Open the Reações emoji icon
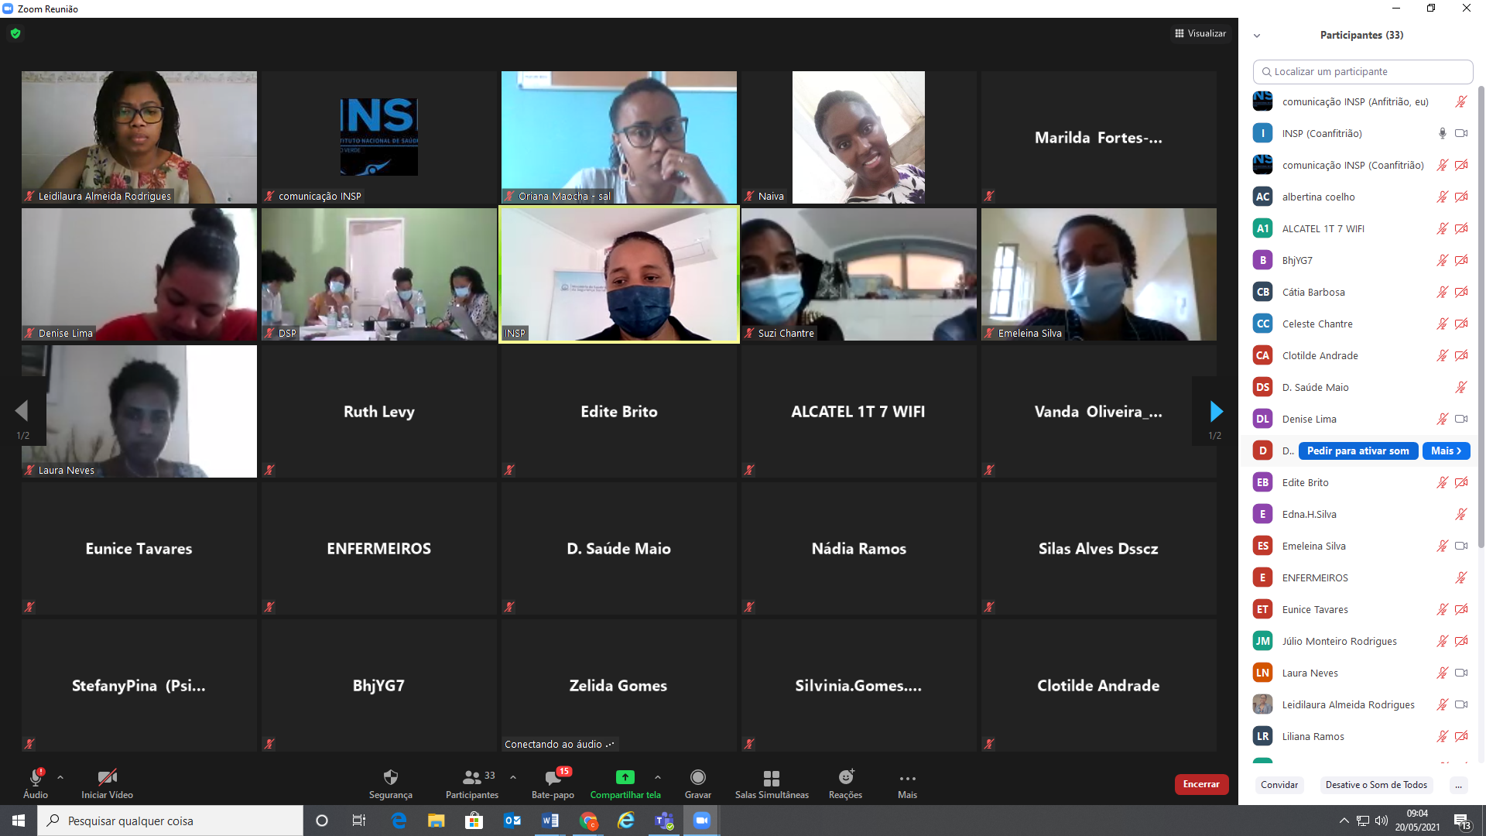Screen dimensions: 1486x836 845,777
